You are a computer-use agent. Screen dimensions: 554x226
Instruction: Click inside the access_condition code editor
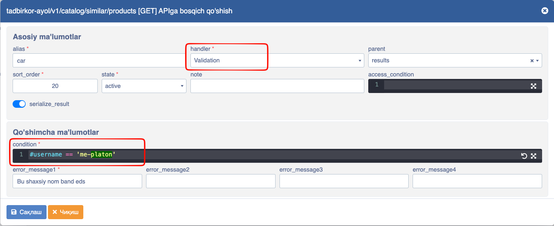(455, 86)
